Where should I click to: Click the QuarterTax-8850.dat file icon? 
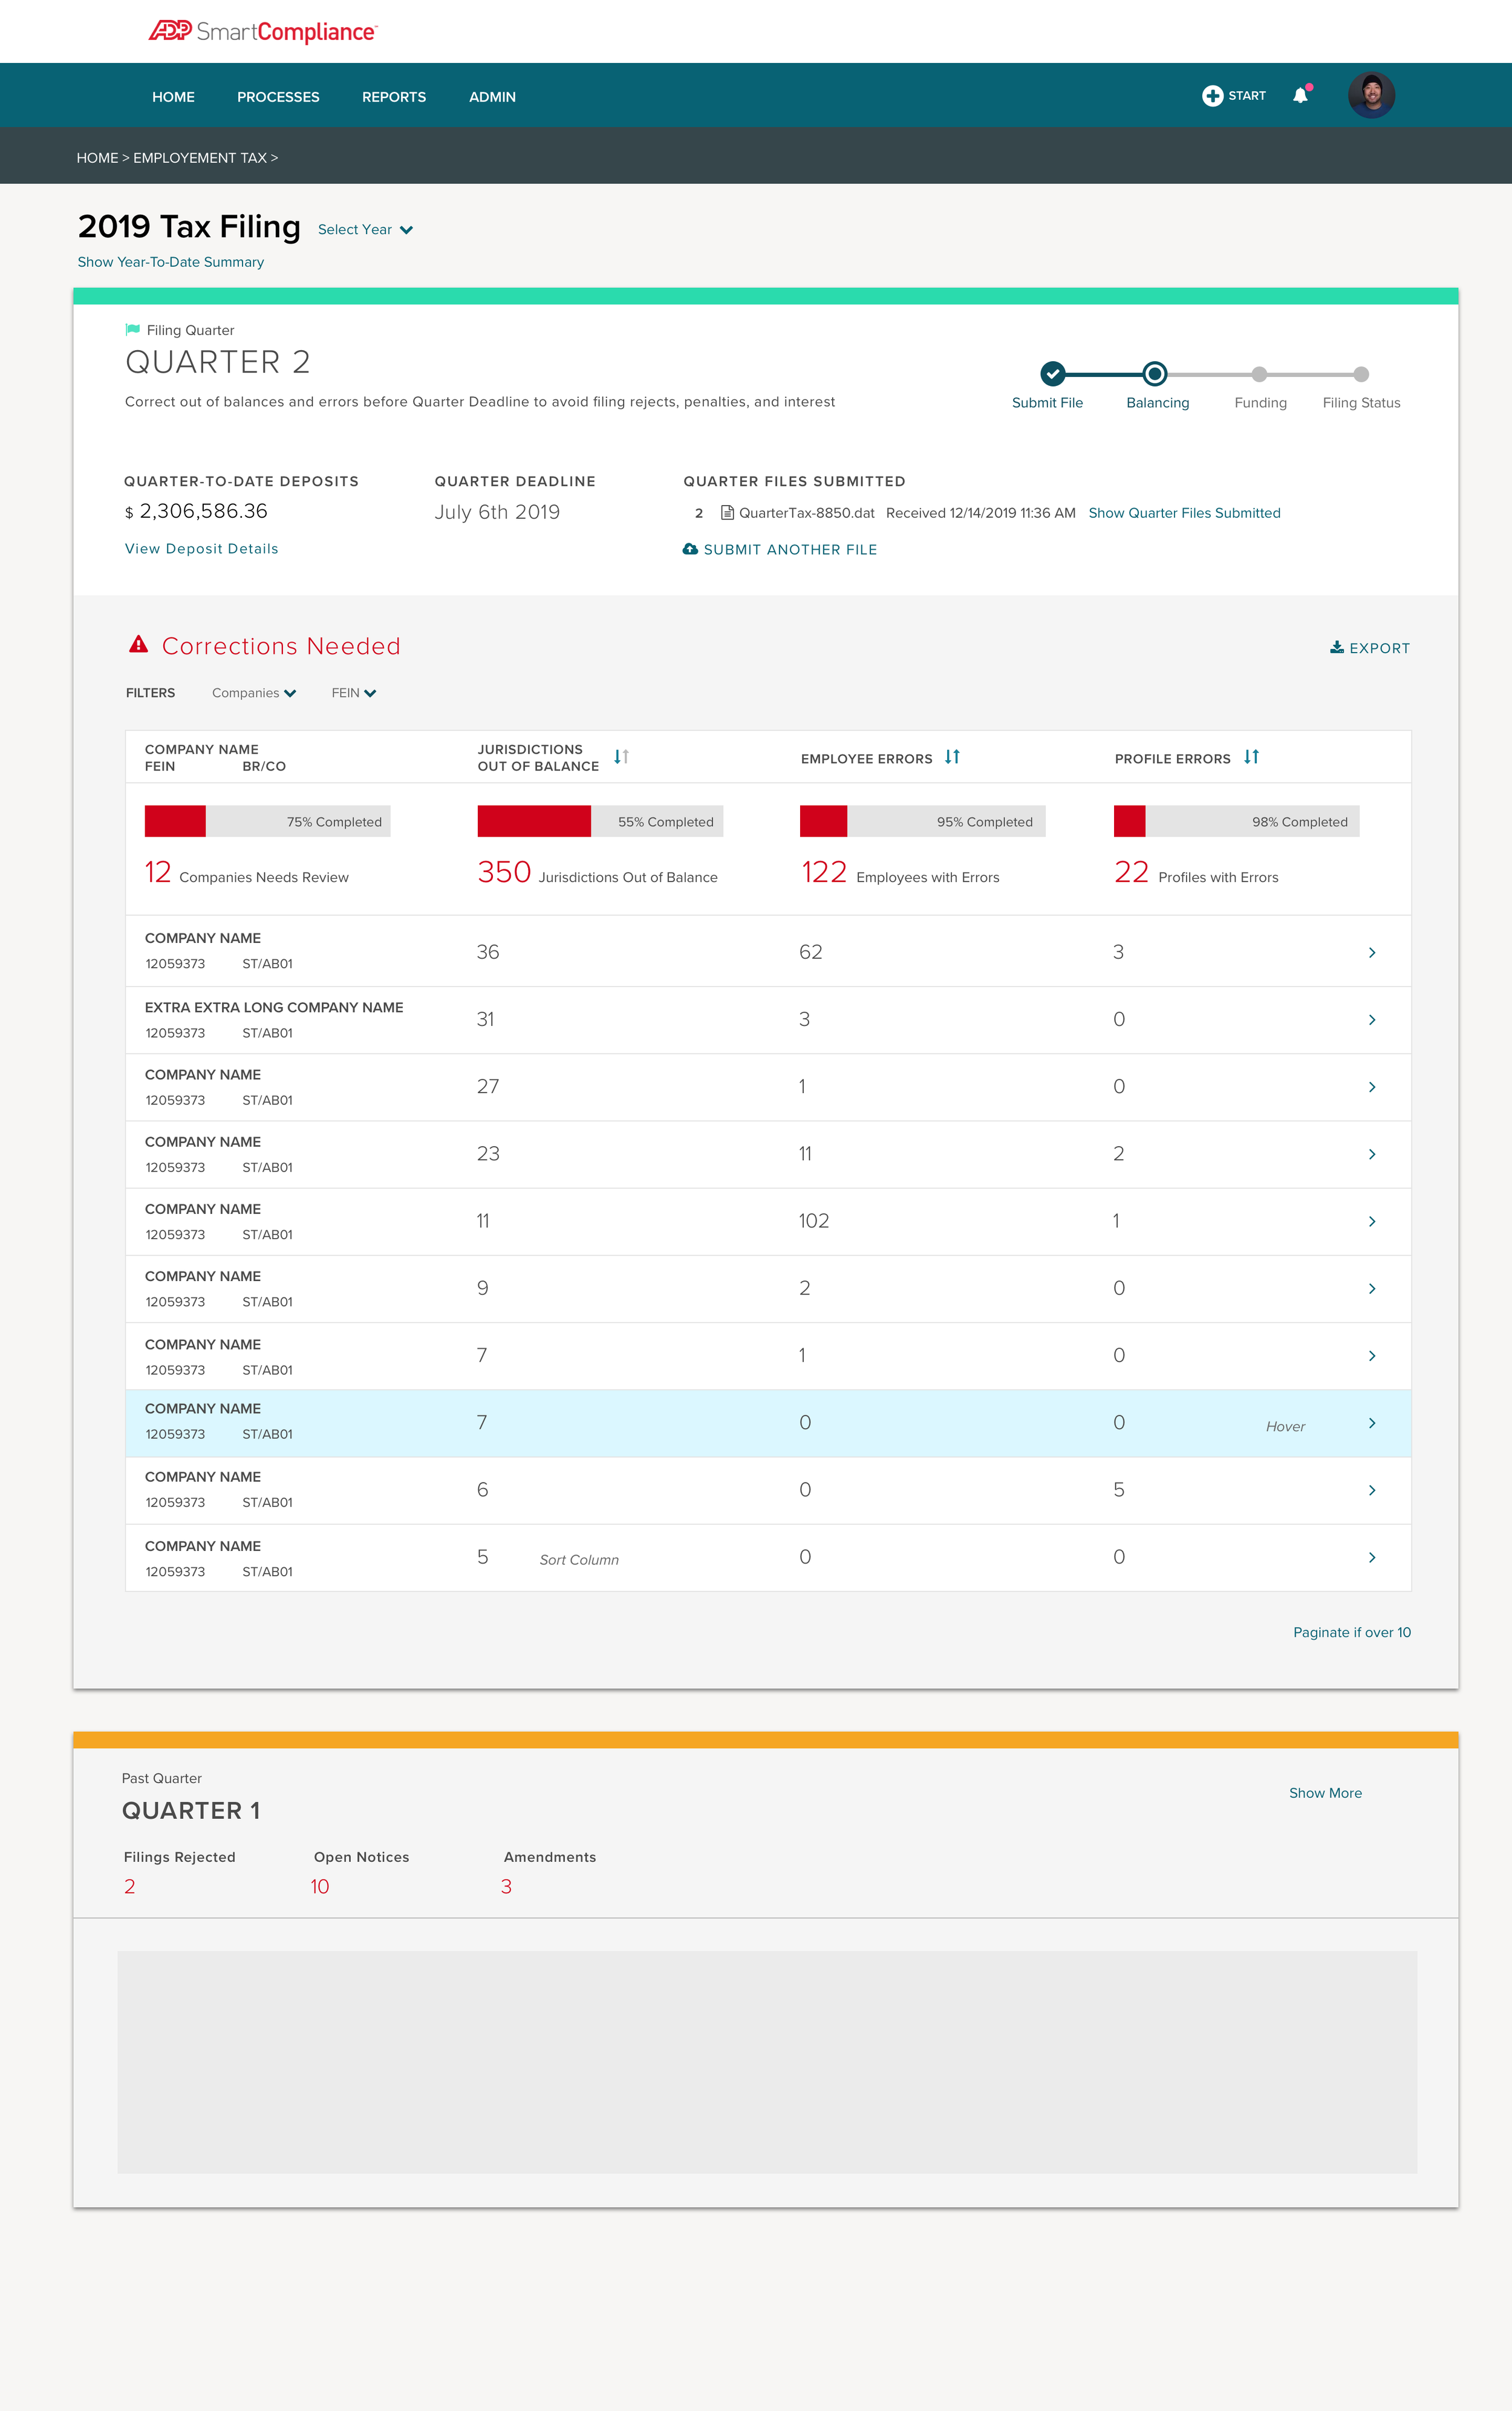point(727,513)
